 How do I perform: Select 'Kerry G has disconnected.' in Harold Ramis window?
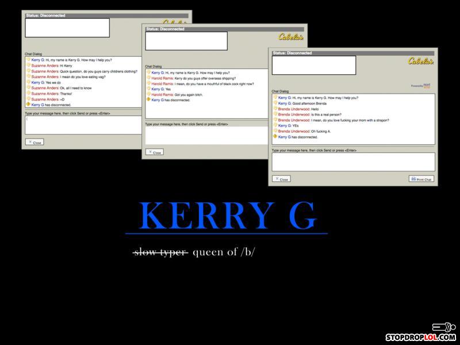pyautogui.click(x=171, y=100)
